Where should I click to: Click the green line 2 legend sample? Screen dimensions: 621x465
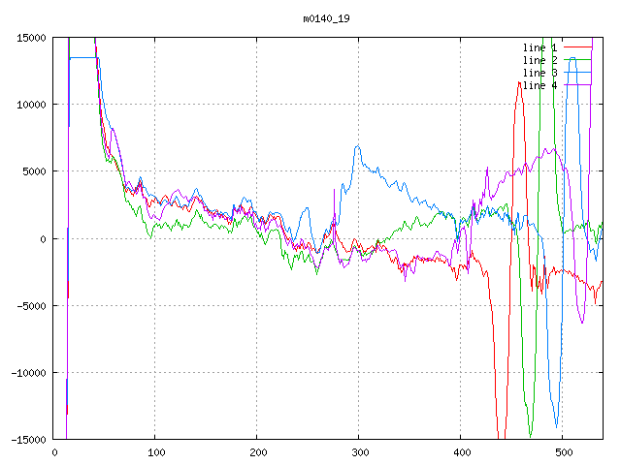point(577,60)
